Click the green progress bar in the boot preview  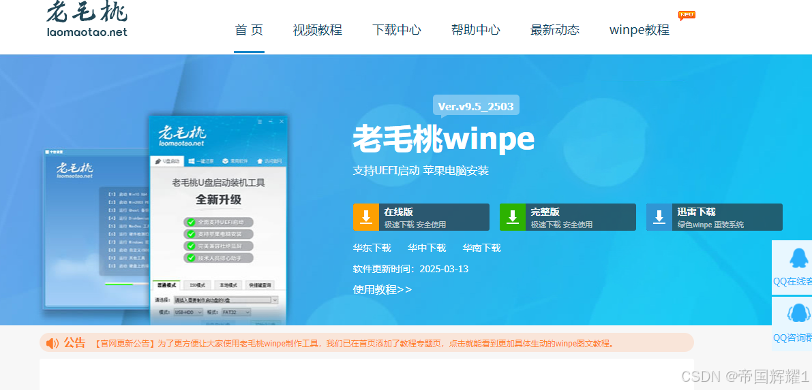[119, 283]
